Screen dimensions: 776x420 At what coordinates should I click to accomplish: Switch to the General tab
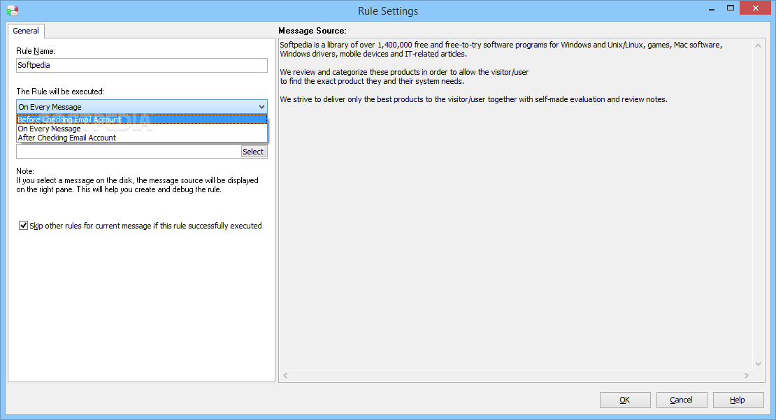tap(26, 31)
